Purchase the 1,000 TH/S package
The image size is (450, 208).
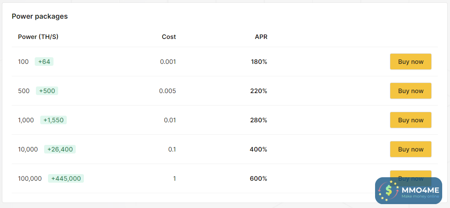[x=410, y=120]
